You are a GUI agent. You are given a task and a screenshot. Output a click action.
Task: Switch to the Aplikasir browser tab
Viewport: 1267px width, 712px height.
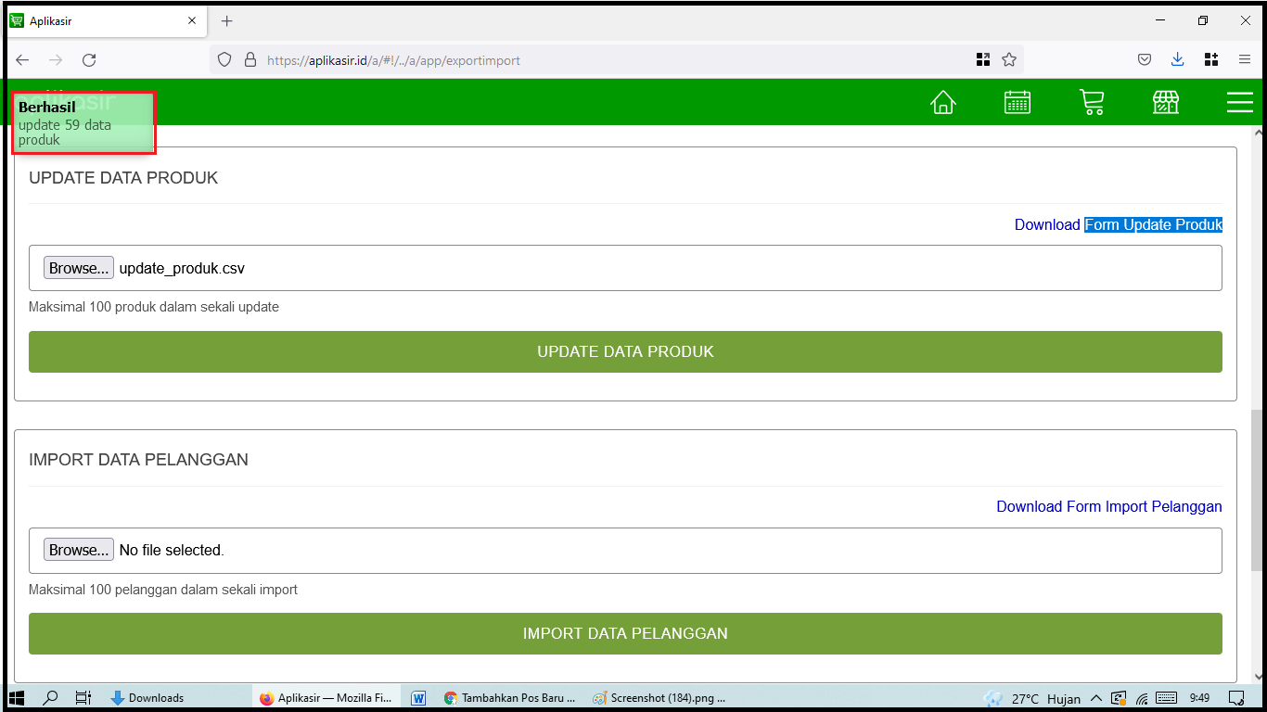[x=102, y=20]
